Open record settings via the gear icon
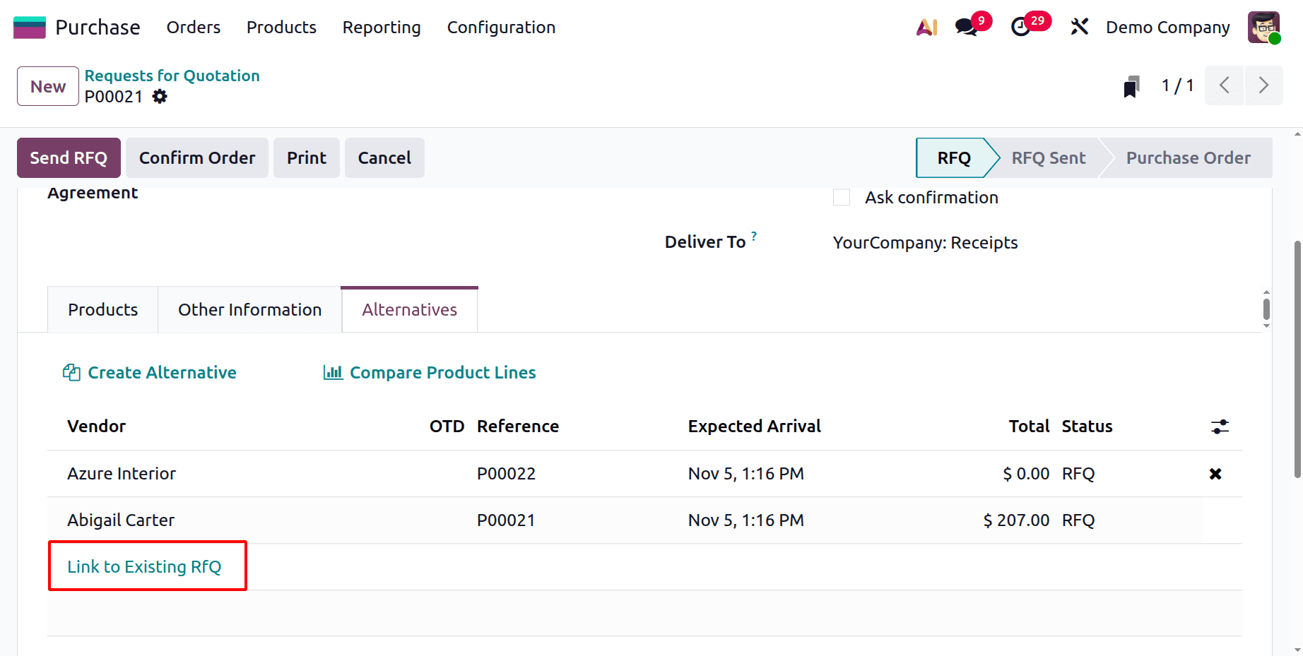The height and width of the screenshot is (656, 1303). [160, 97]
